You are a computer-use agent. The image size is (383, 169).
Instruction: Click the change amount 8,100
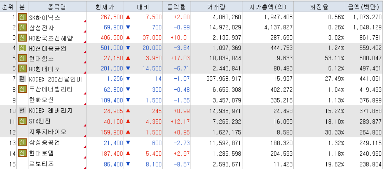154,164
